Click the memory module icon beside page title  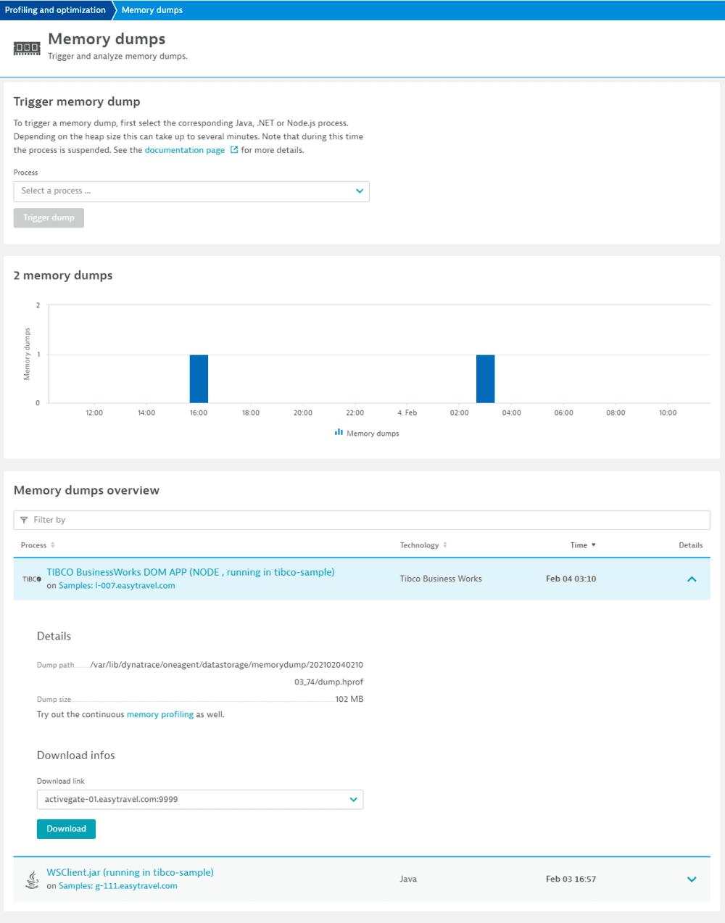[27, 46]
